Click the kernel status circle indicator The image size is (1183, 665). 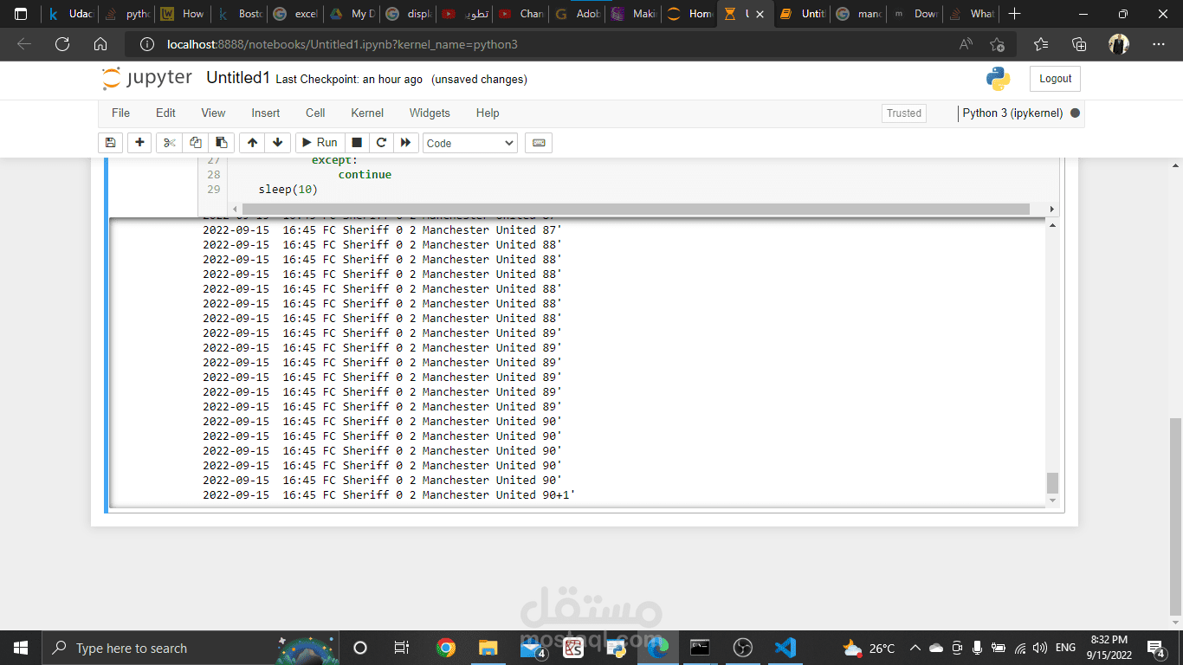tap(1075, 113)
